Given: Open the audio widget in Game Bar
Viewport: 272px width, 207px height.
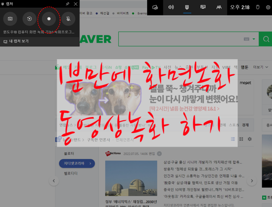Looking at the screenshot, I should (x=171, y=7).
